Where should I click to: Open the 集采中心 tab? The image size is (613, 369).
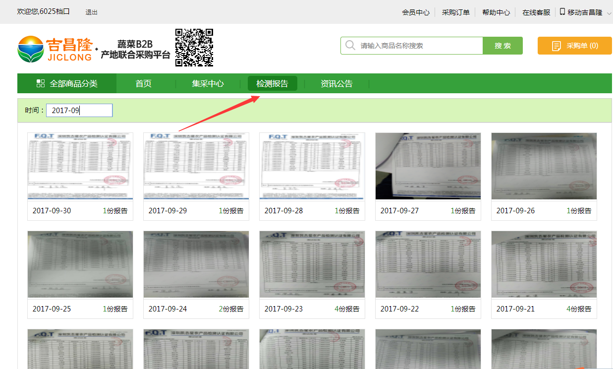(x=208, y=84)
